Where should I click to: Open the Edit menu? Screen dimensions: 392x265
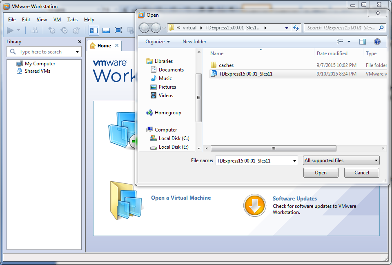(26, 20)
